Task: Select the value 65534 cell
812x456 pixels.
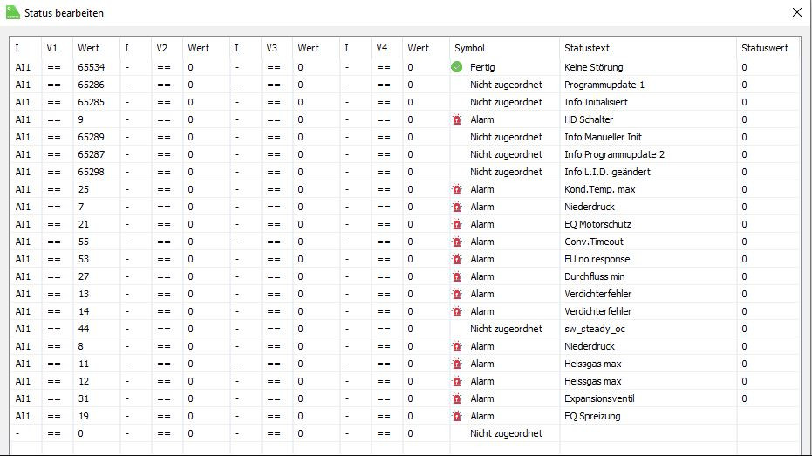Action: click(x=91, y=67)
